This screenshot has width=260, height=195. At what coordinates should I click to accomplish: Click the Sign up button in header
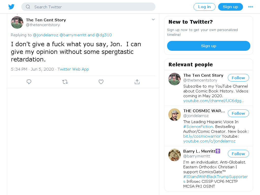(x=231, y=7)
